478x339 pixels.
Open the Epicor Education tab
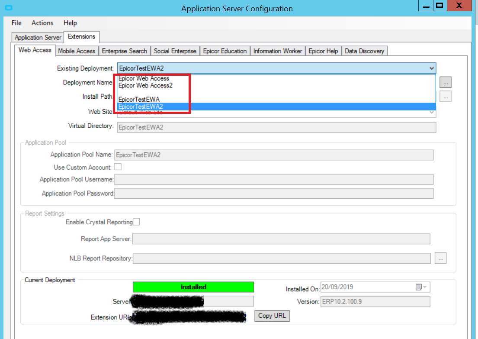[x=225, y=51]
